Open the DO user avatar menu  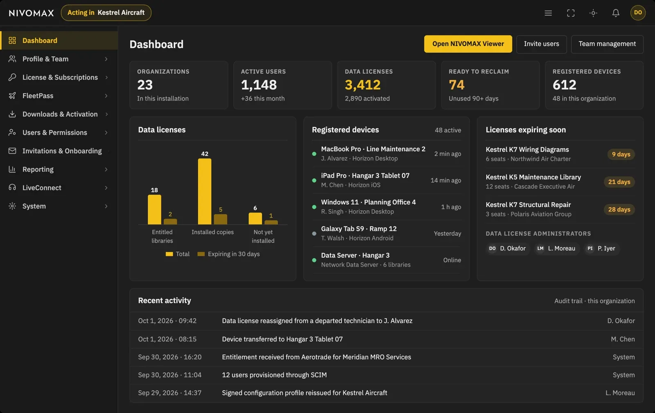pos(638,13)
